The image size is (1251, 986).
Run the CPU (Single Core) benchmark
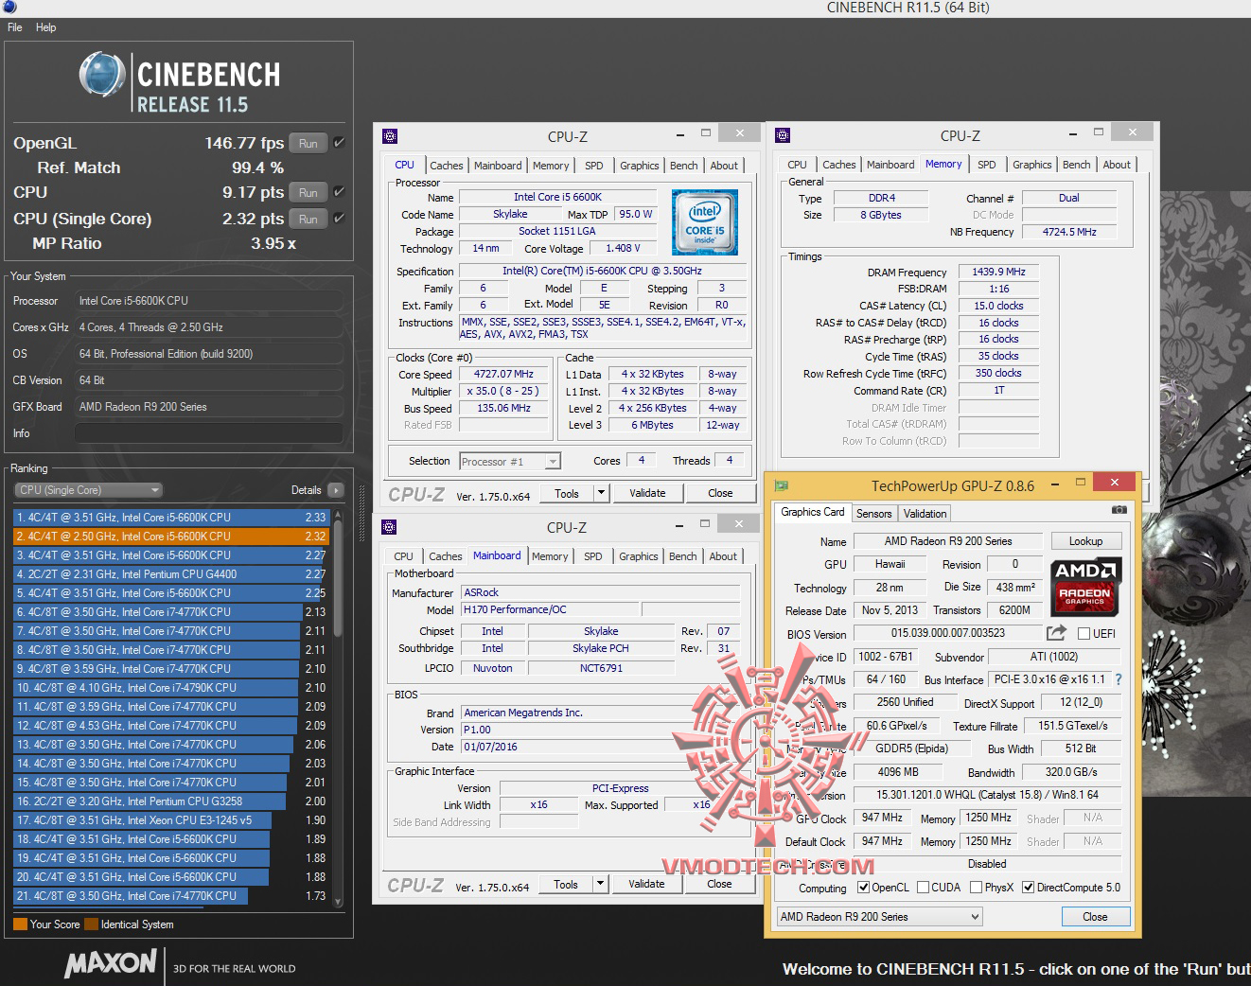coord(308,219)
